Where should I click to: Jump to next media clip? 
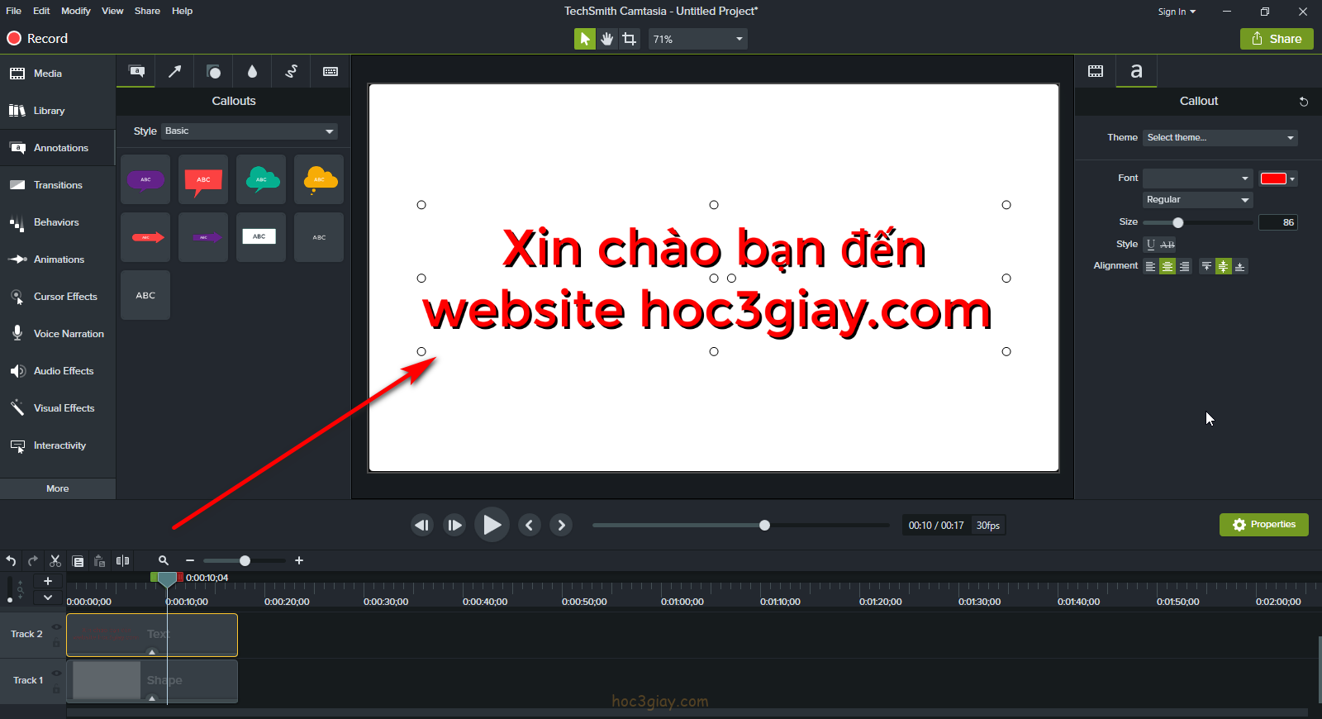point(561,525)
